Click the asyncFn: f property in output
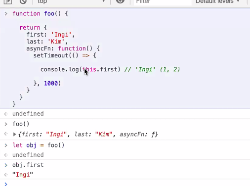This screenshot has width=250, height=186. pyautogui.click(x=137, y=135)
